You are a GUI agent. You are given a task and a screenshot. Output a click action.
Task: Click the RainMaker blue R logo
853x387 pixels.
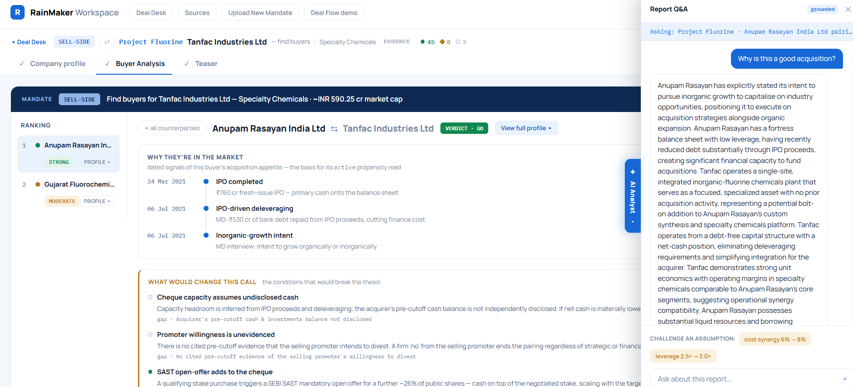[17, 12]
